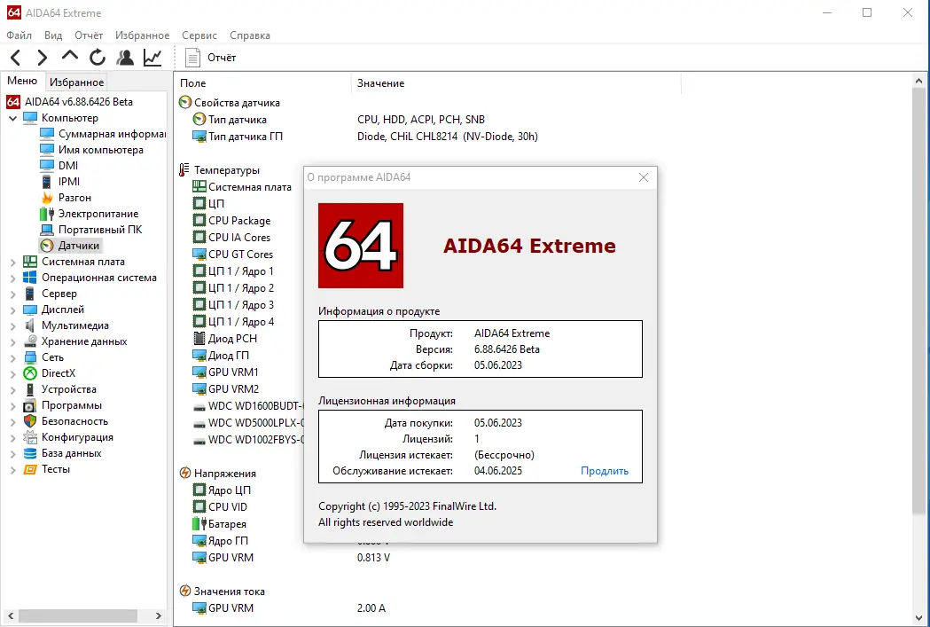The image size is (930, 627).
Task: Click the IPMI tree item icon
Action: [x=47, y=182]
